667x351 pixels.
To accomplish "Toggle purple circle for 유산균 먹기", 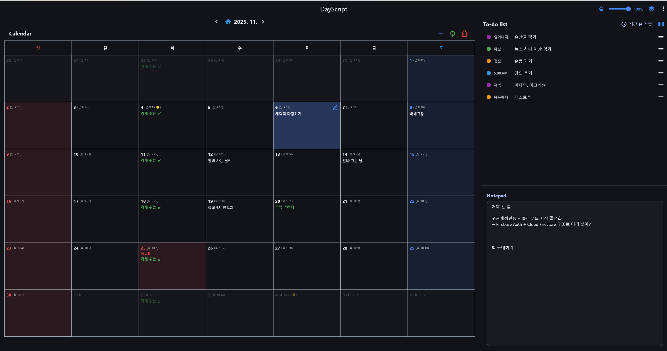I will coord(489,37).
